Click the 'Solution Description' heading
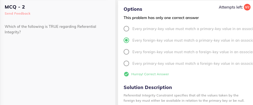The width and height of the screenshot is (253, 105). click(x=148, y=87)
